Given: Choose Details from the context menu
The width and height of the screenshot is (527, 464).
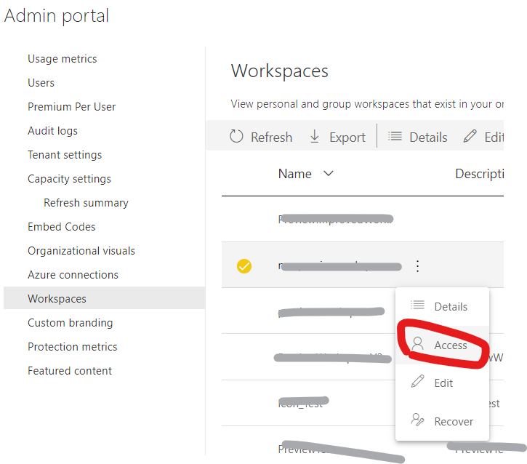Looking at the screenshot, I should [442, 306].
